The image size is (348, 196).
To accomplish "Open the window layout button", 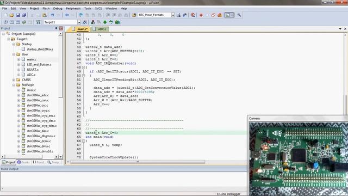I will (x=227, y=15).
